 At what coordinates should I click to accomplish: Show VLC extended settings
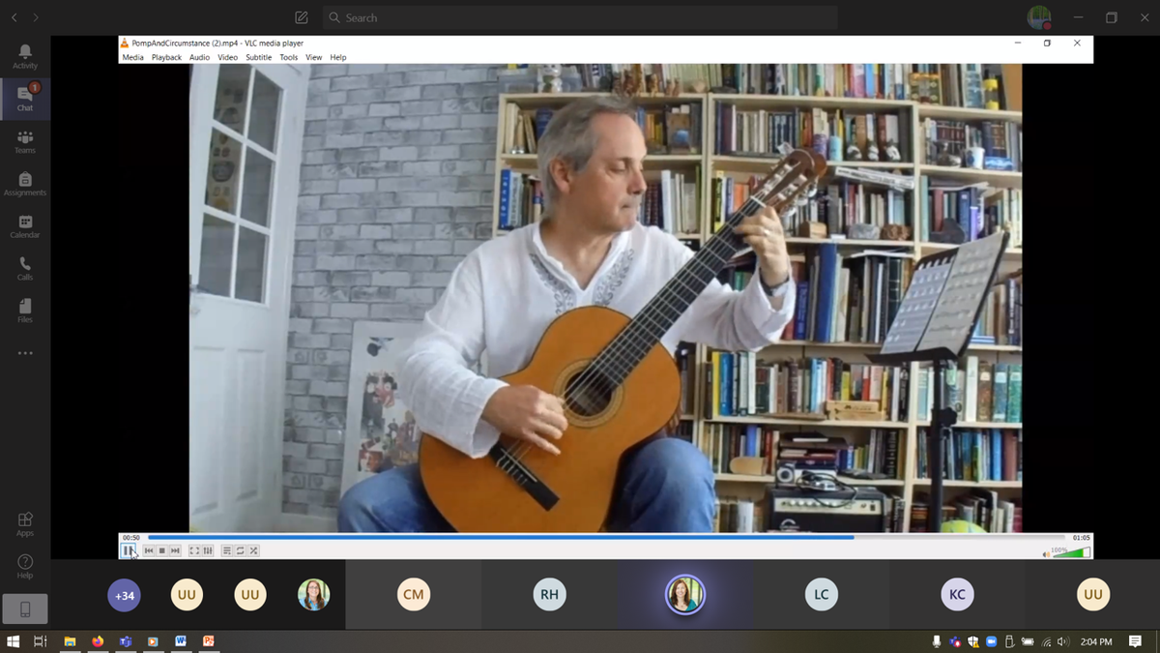point(208,550)
